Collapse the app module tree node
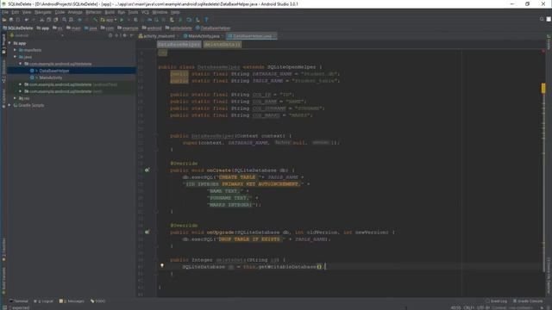The image size is (552, 310). tap(9, 43)
